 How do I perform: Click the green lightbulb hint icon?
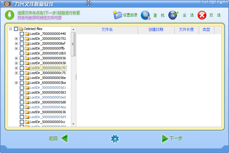9,15
